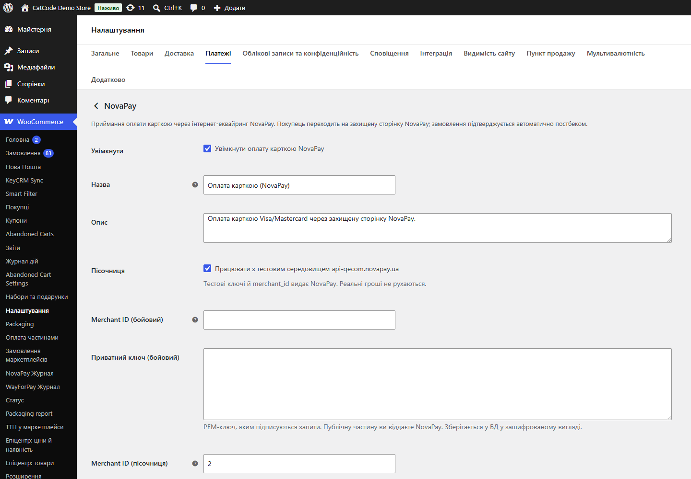The image size is (691, 479).
Task: Show help tooltip for Merchant ID (бойовий)
Action: pos(195,319)
